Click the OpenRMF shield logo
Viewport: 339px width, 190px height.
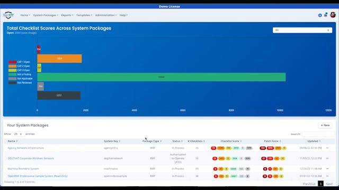point(8,15)
